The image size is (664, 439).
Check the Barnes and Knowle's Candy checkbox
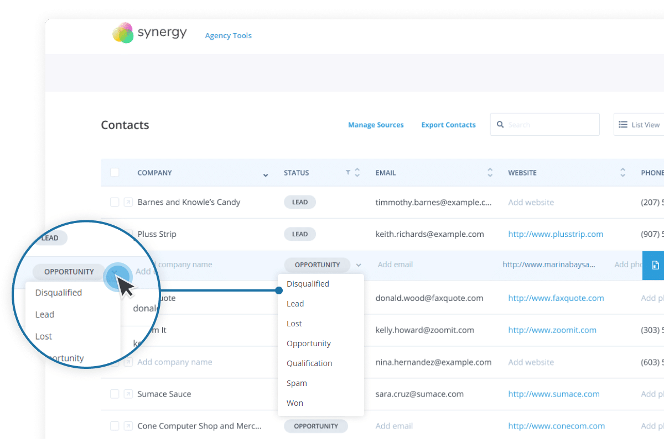click(115, 202)
